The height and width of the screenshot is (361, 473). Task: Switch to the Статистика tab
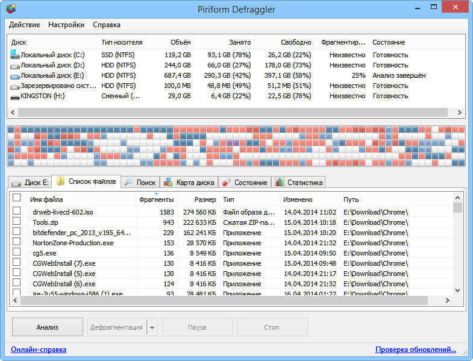298,182
